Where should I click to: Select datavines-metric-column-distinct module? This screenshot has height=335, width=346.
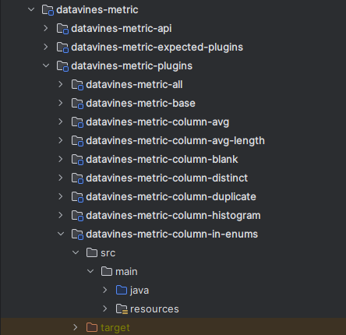pos(167,178)
